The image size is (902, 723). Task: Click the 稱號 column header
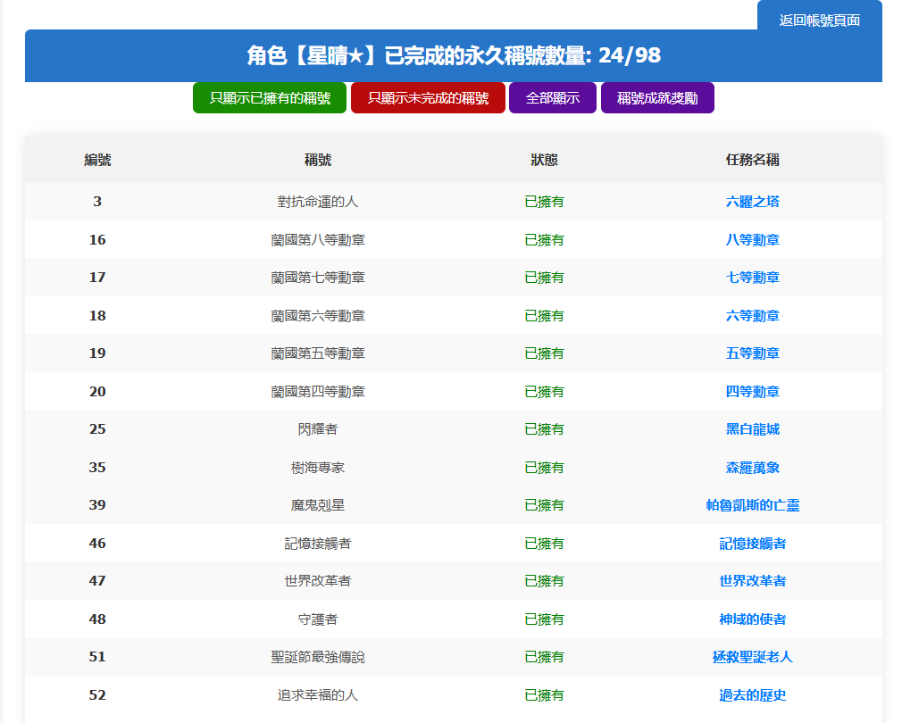point(318,160)
